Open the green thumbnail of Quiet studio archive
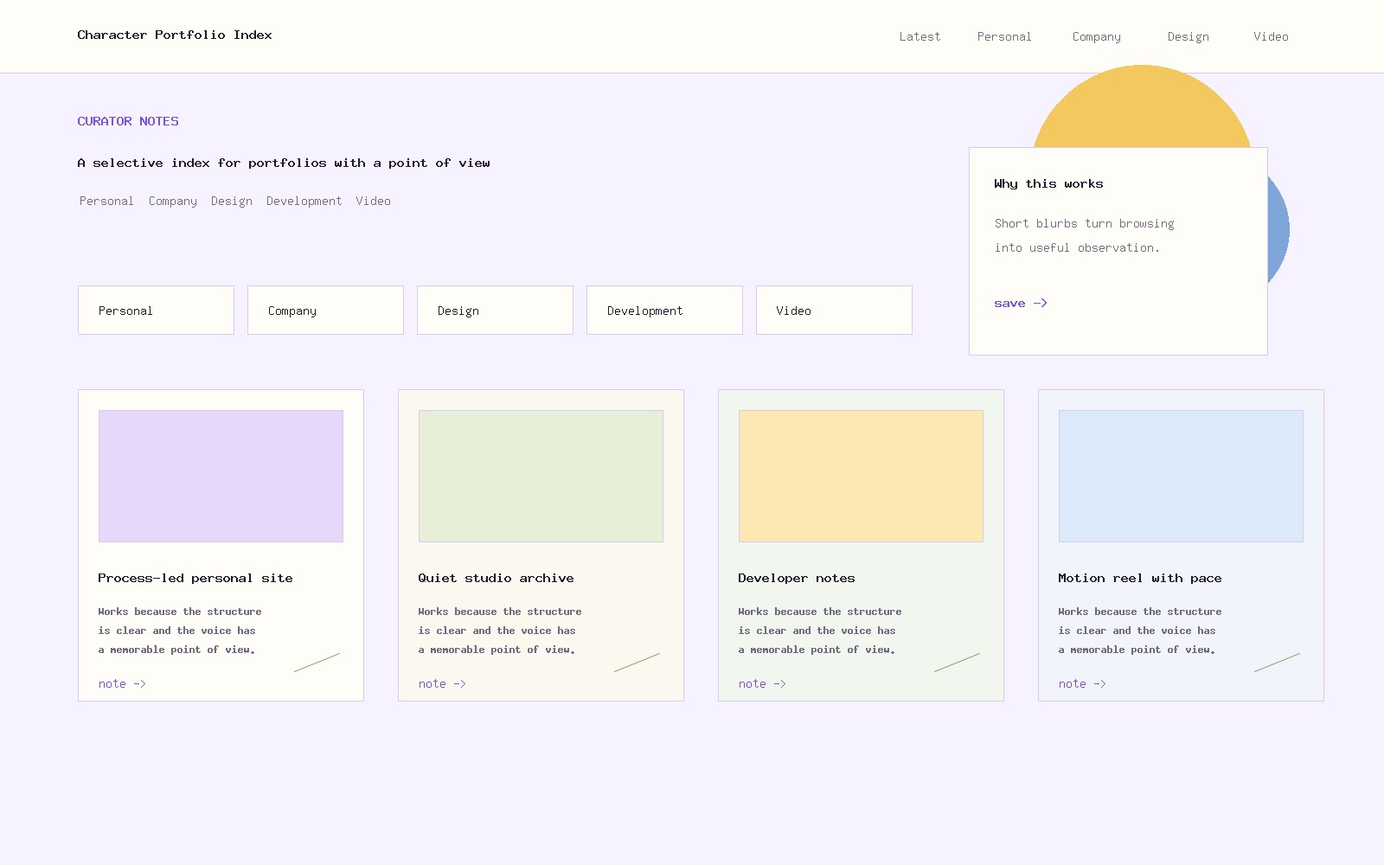This screenshot has width=1384, height=865. (541, 476)
